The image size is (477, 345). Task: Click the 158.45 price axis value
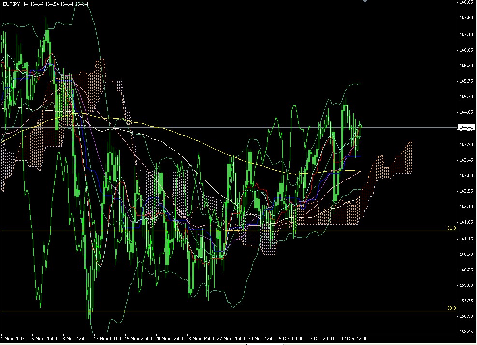coord(466,332)
